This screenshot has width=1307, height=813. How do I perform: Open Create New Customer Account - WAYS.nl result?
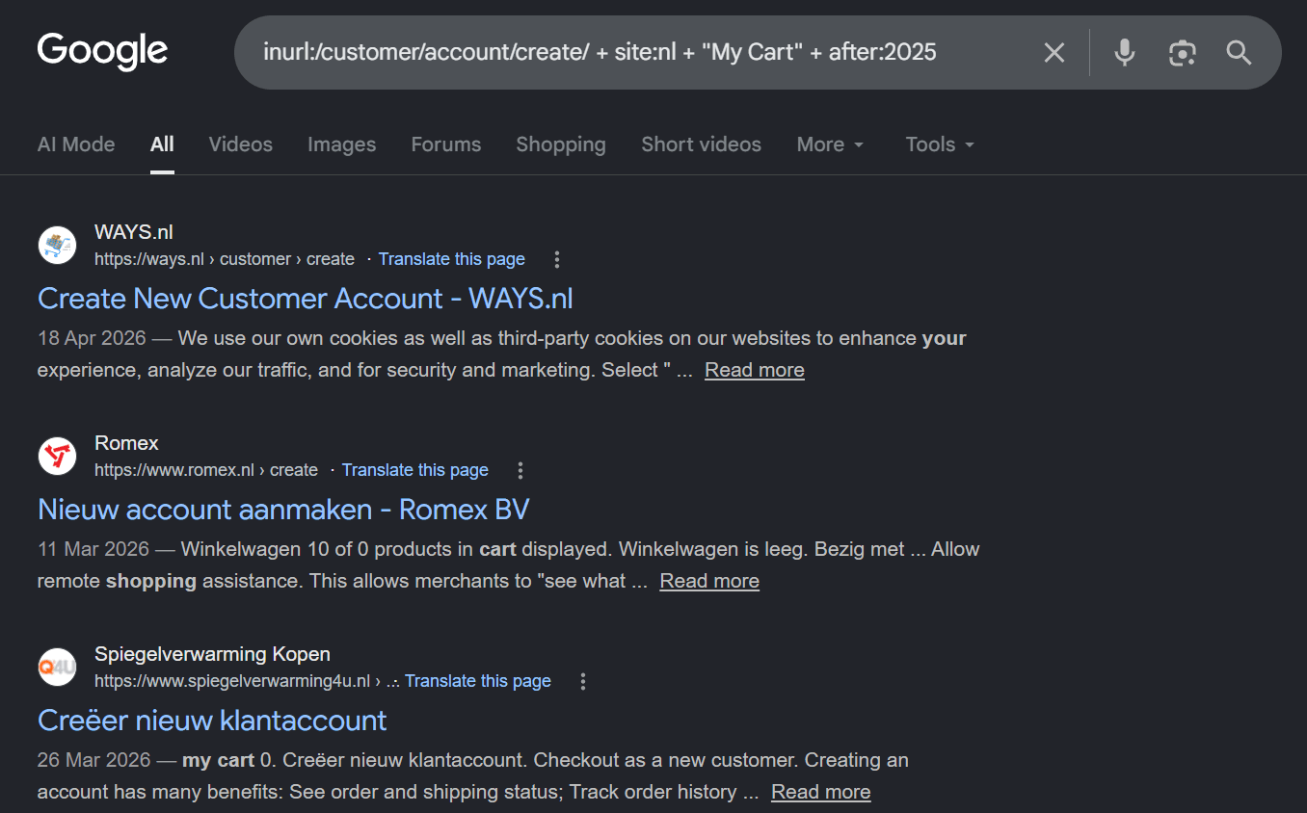(x=306, y=299)
